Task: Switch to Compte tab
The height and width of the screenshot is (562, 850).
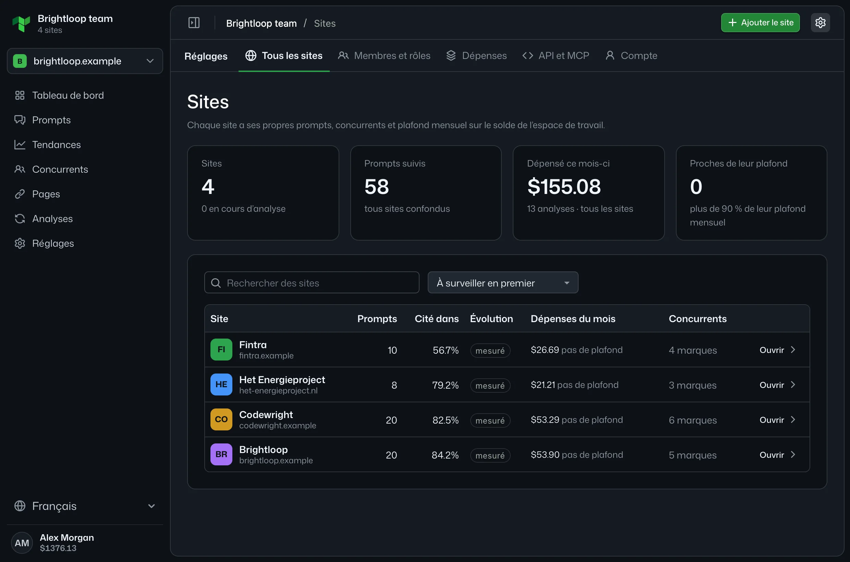Action: click(x=631, y=56)
